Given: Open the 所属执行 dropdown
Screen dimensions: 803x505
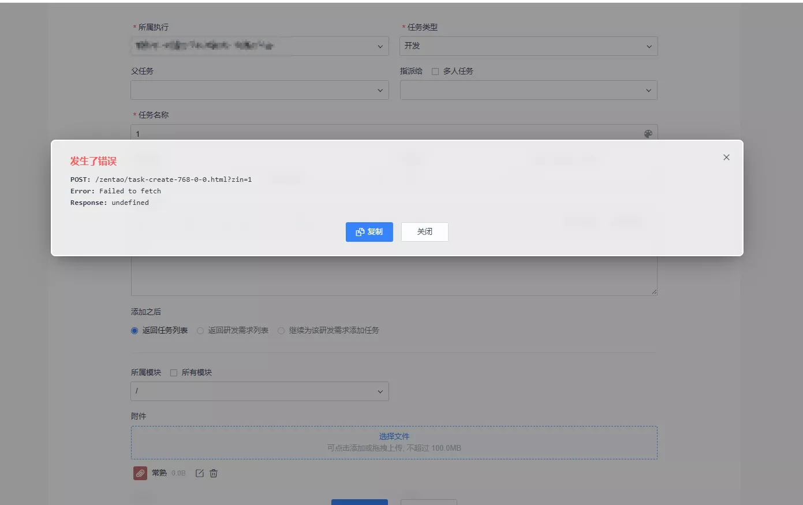Looking at the screenshot, I should pyautogui.click(x=260, y=46).
